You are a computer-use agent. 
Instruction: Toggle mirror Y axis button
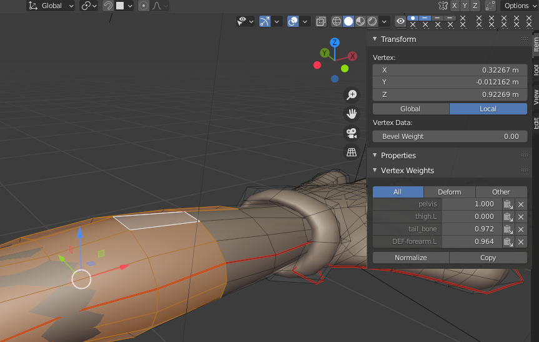[x=465, y=6]
